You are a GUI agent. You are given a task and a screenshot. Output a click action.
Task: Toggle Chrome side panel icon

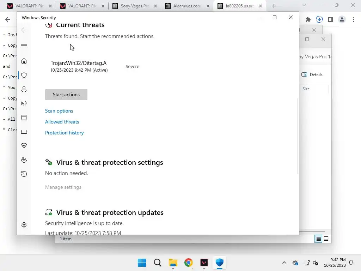(x=331, y=20)
